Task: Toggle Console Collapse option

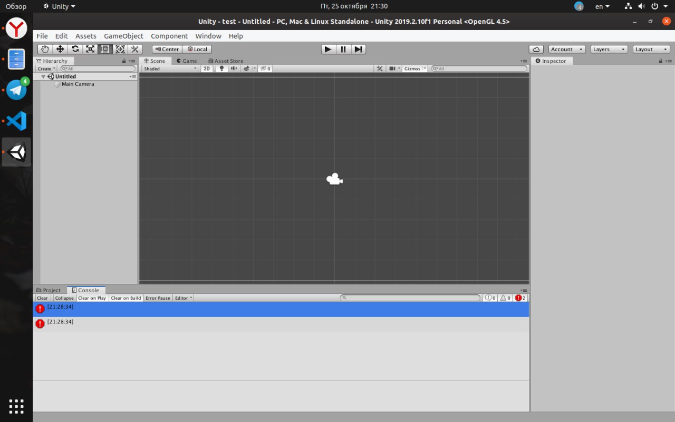Action: (x=64, y=298)
